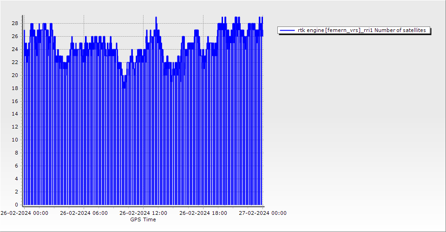446x232 pixels.
Task: Click the y-axis tick label 0
Action: coord(16,205)
